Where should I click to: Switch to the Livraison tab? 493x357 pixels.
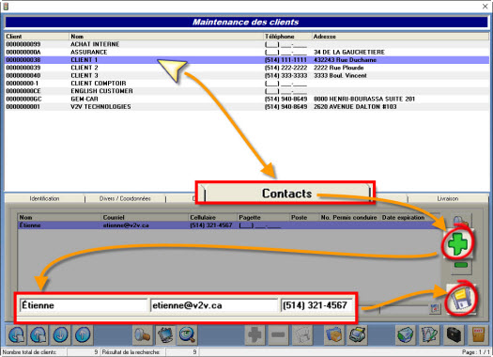[447, 198]
